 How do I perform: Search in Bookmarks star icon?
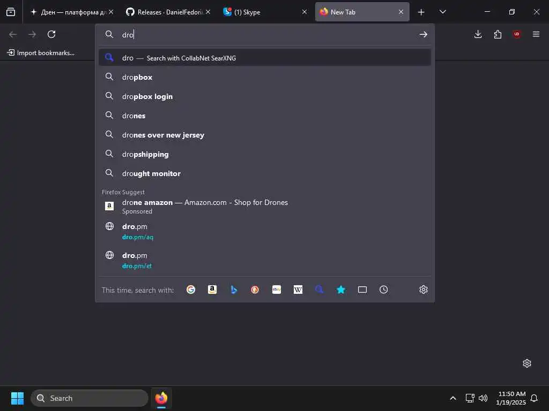(340, 290)
